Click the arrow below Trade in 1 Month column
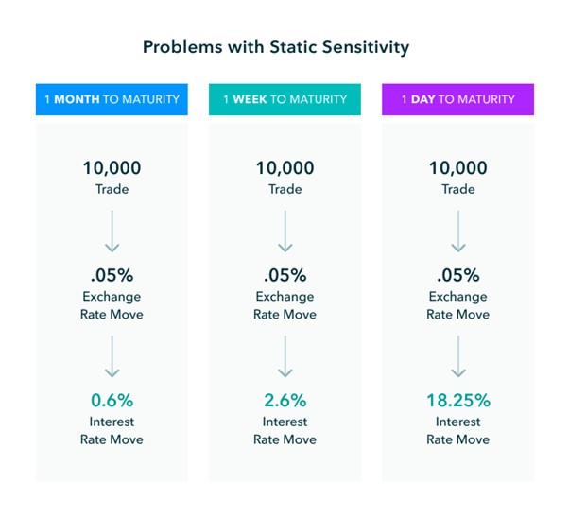The height and width of the screenshot is (517, 569). 112,231
